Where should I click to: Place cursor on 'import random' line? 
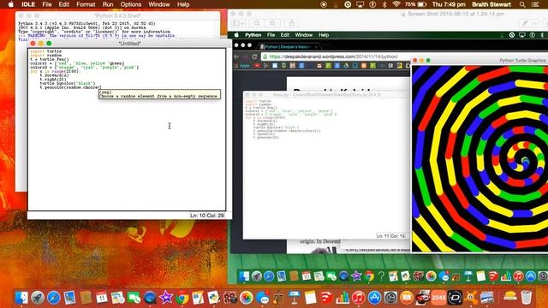tap(45, 55)
